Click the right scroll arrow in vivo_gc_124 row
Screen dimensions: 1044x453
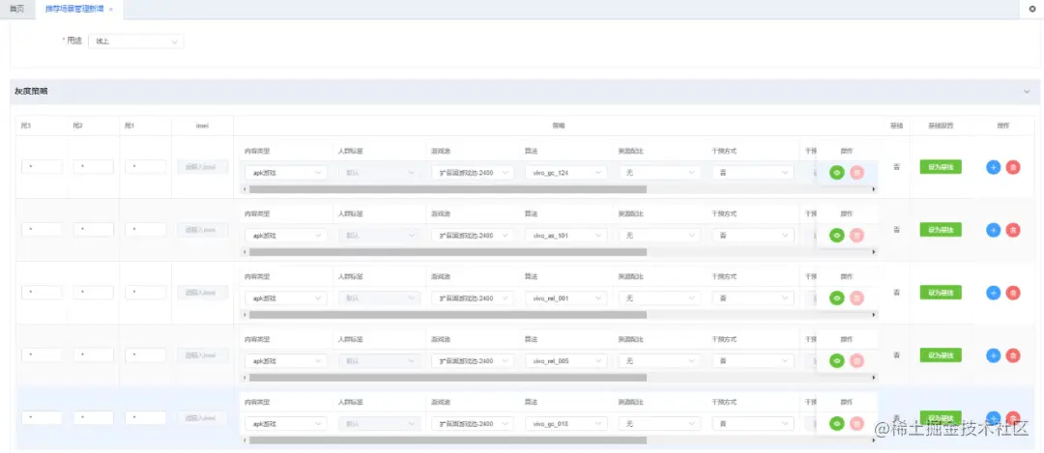click(x=874, y=189)
